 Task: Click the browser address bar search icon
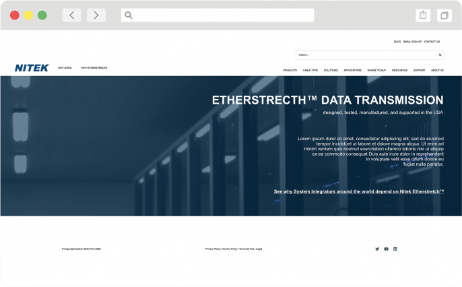tap(129, 15)
